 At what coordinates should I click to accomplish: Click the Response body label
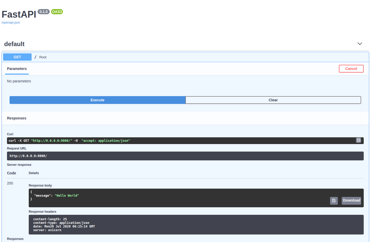point(40,186)
